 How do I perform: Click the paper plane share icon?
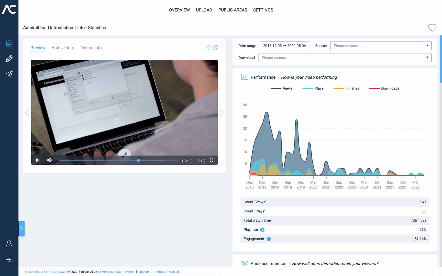(9, 74)
